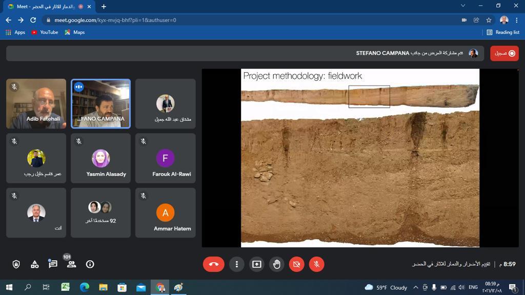Show the participants list with 101 badge
Image resolution: width=525 pixels, height=295 pixels.
coord(71,264)
